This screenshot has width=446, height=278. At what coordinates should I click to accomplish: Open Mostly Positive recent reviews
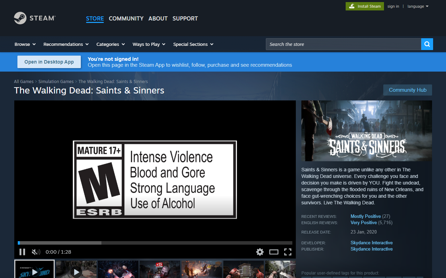point(366,216)
